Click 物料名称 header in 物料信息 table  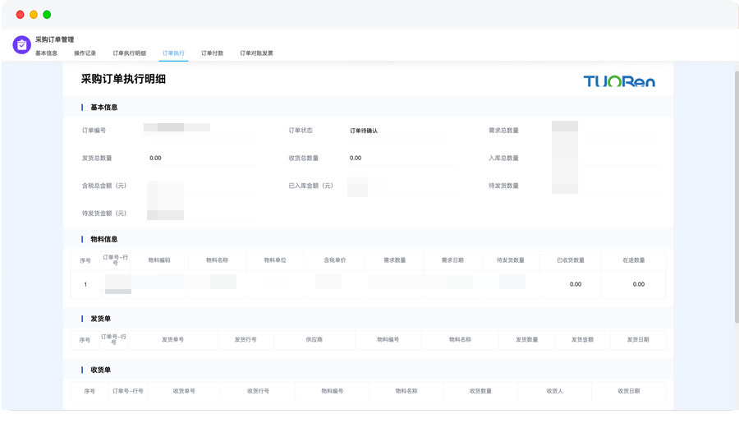pyautogui.click(x=218, y=260)
